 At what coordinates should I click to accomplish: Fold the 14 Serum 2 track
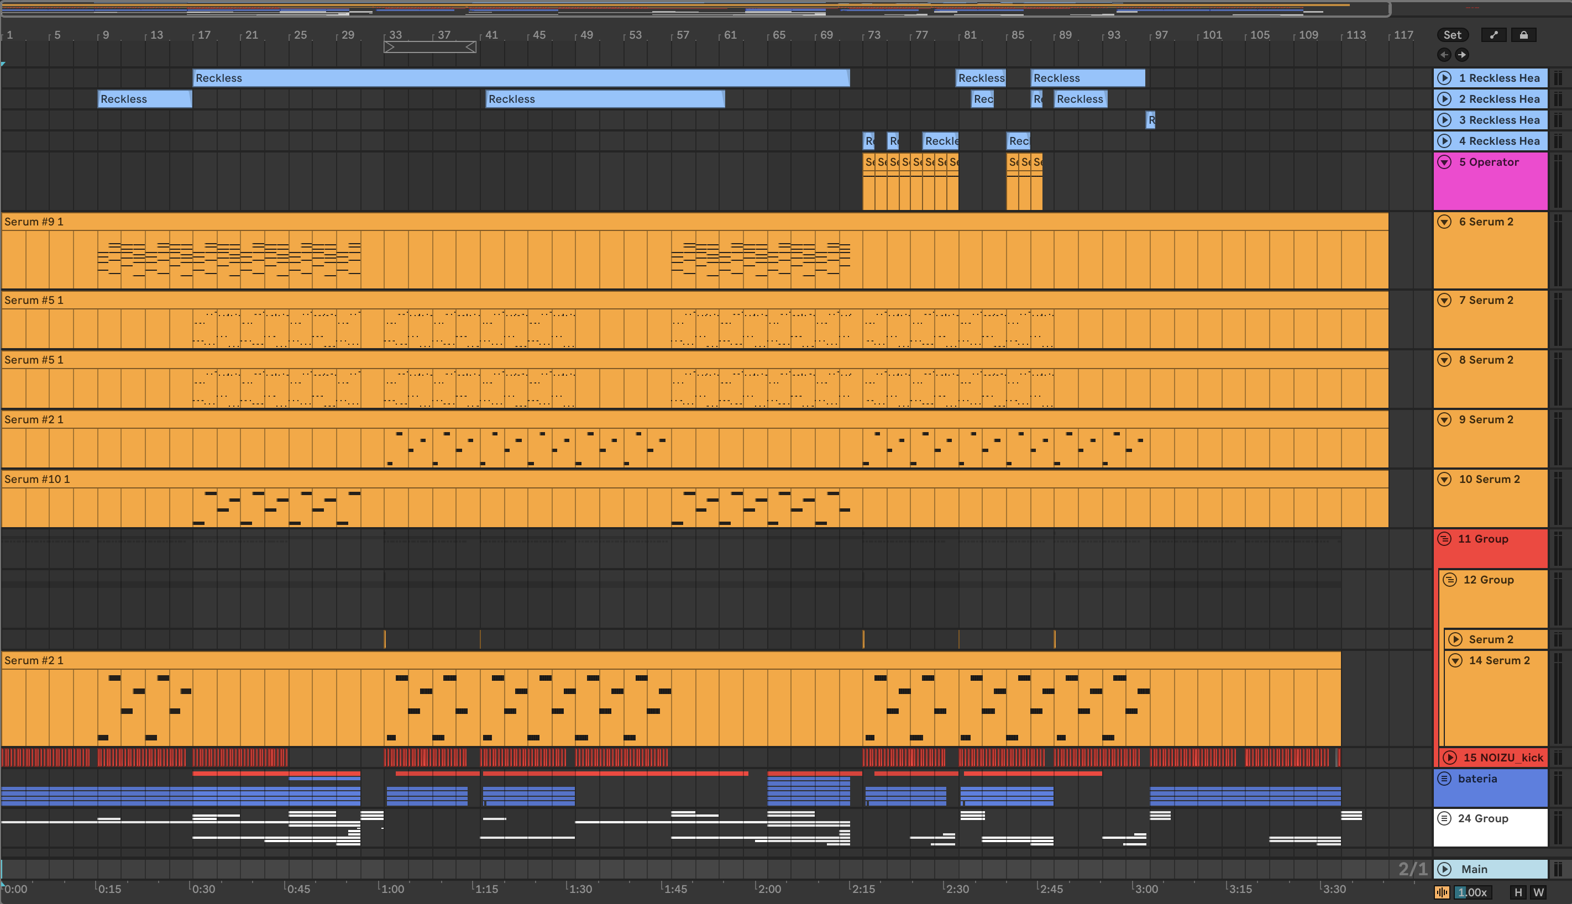1455,661
